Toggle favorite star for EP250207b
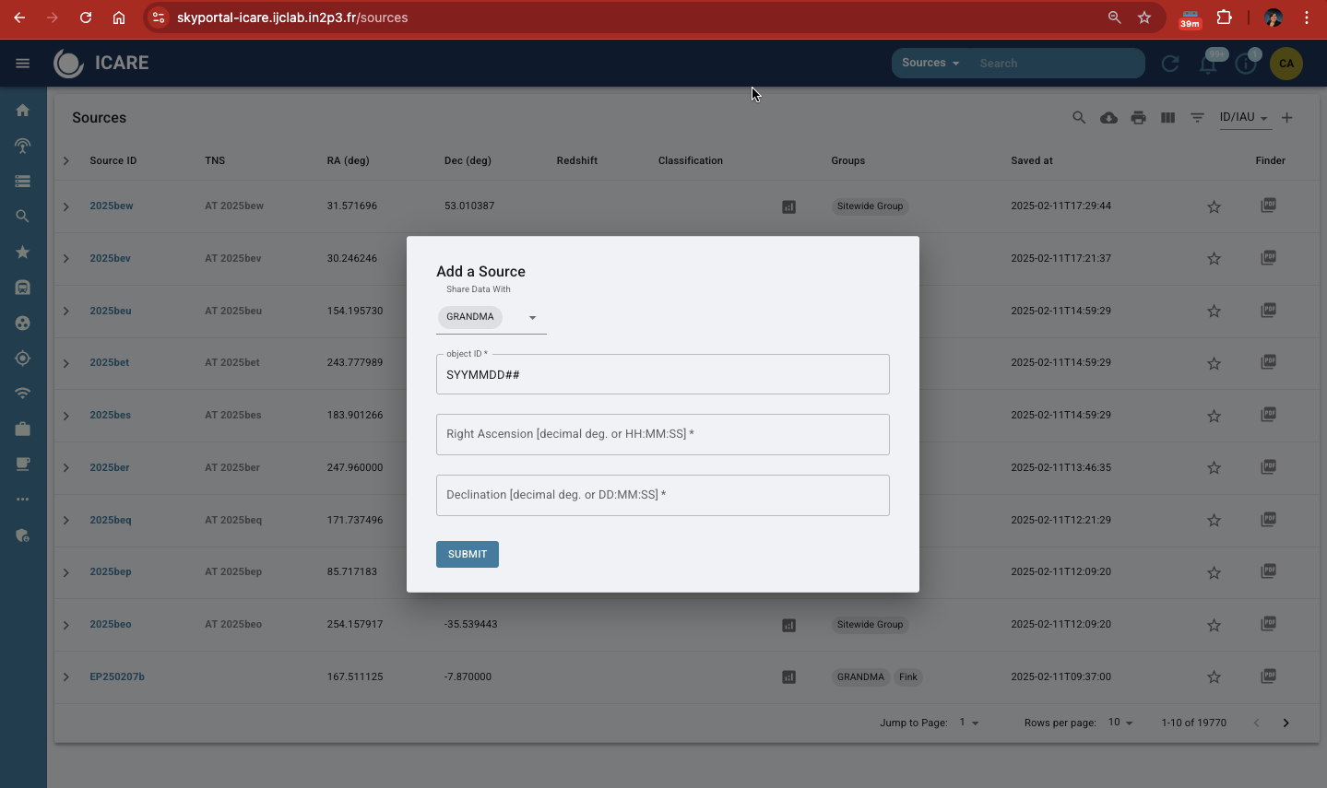 [1214, 677]
